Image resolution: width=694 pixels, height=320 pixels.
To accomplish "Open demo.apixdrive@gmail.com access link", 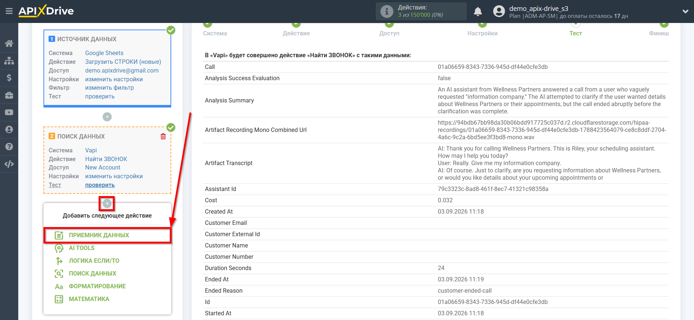I will coord(122,71).
